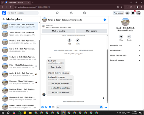Open more actions plus icon in composer
This screenshot has height=115, width=144.
point(43,107)
